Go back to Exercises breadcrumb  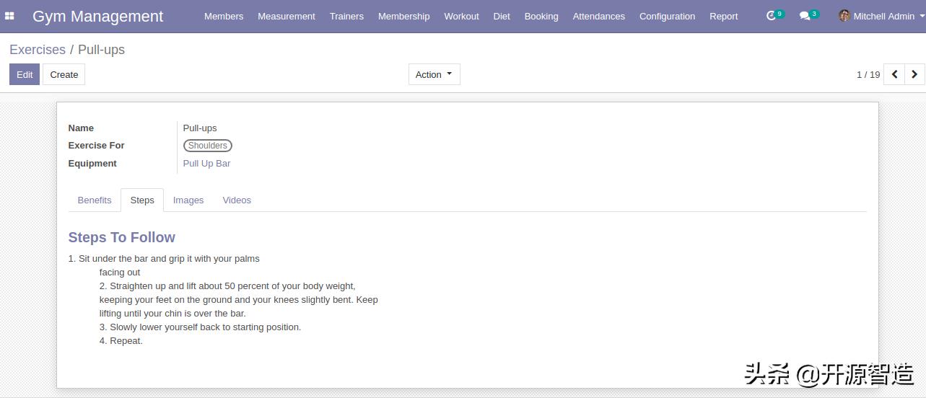[38, 50]
